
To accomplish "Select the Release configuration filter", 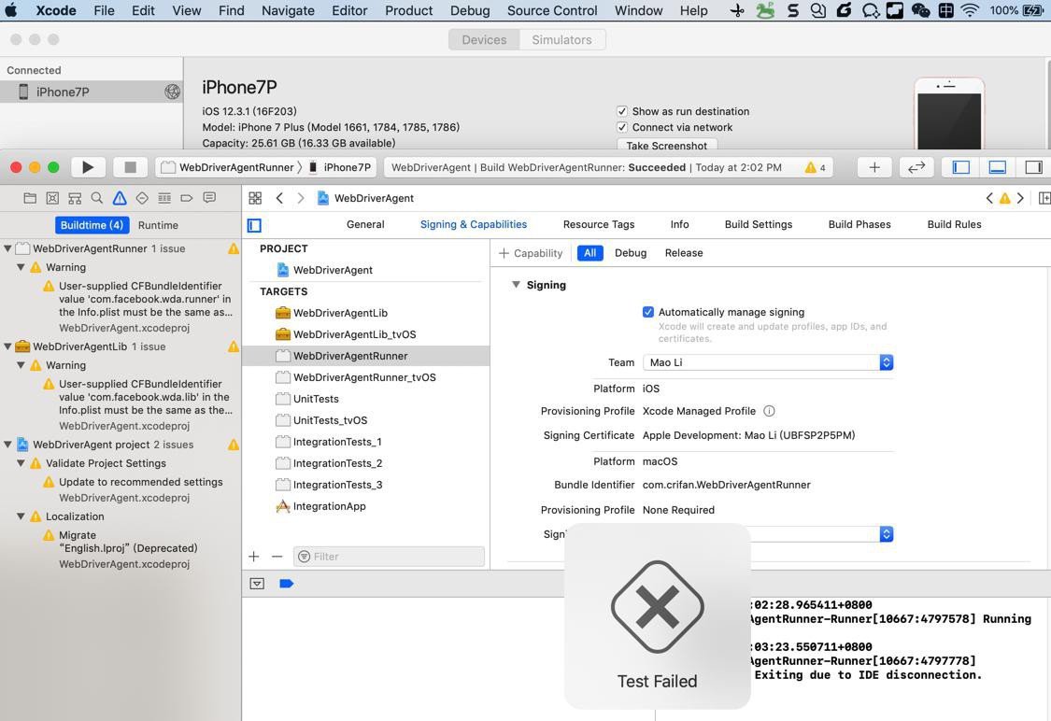I will [684, 253].
